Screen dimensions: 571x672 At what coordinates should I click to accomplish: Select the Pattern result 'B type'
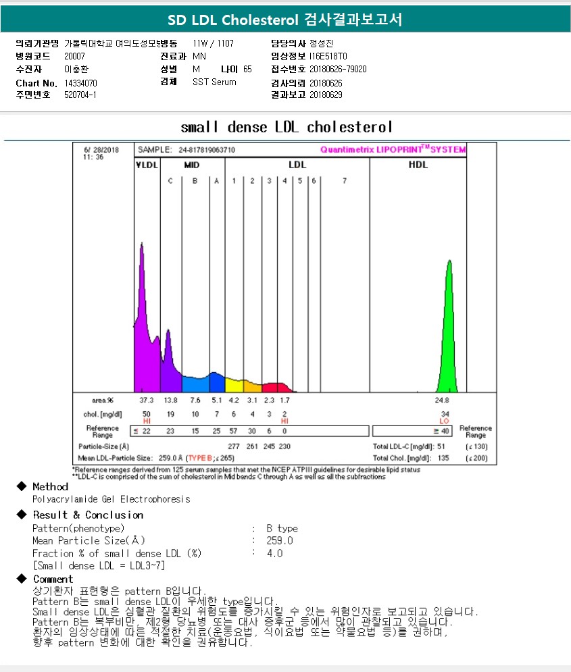pyautogui.click(x=282, y=528)
